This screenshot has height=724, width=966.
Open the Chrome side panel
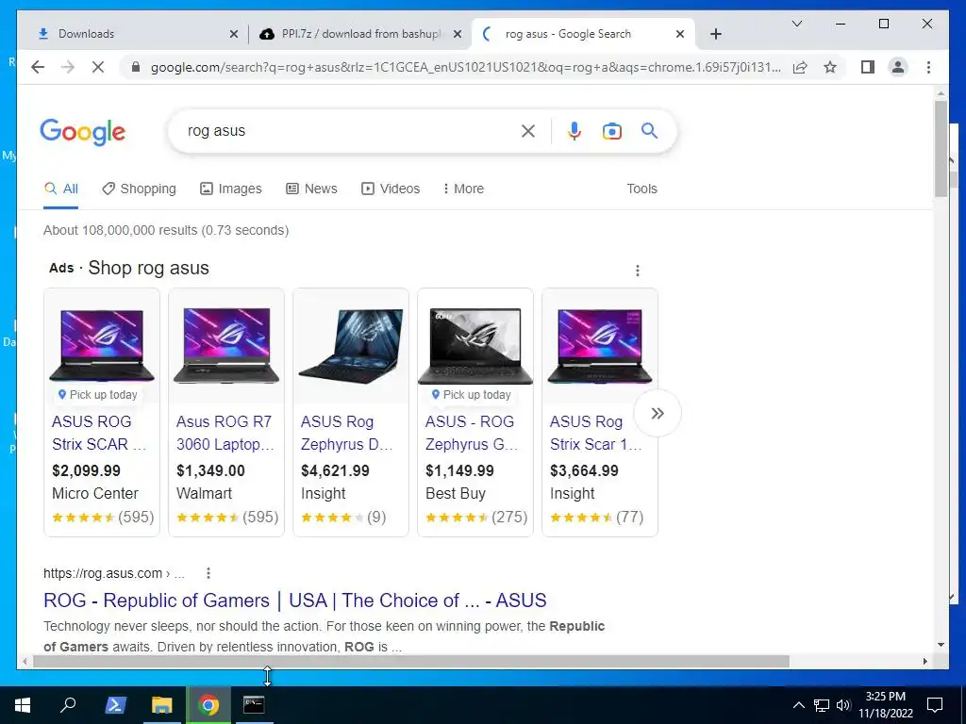(x=868, y=67)
